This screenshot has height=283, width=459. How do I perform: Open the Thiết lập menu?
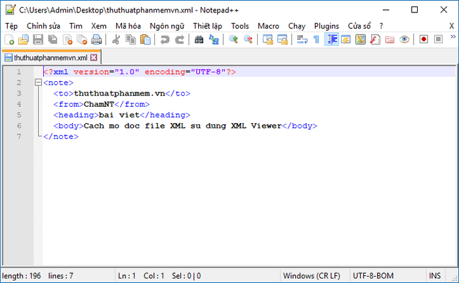pos(208,26)
